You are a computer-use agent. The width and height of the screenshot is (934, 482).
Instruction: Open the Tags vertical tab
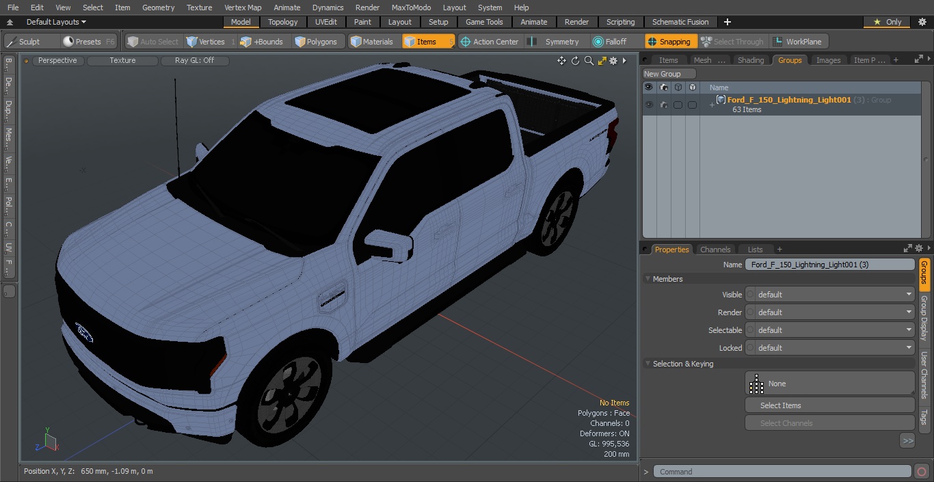tap(924, 417)
